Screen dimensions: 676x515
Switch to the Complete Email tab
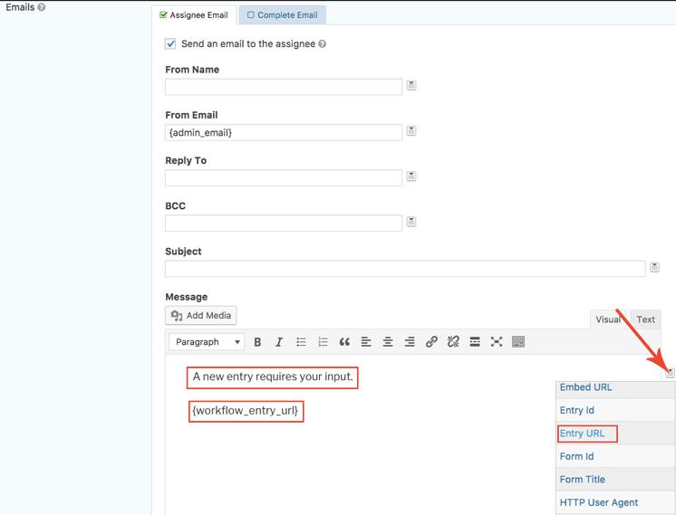283,15
